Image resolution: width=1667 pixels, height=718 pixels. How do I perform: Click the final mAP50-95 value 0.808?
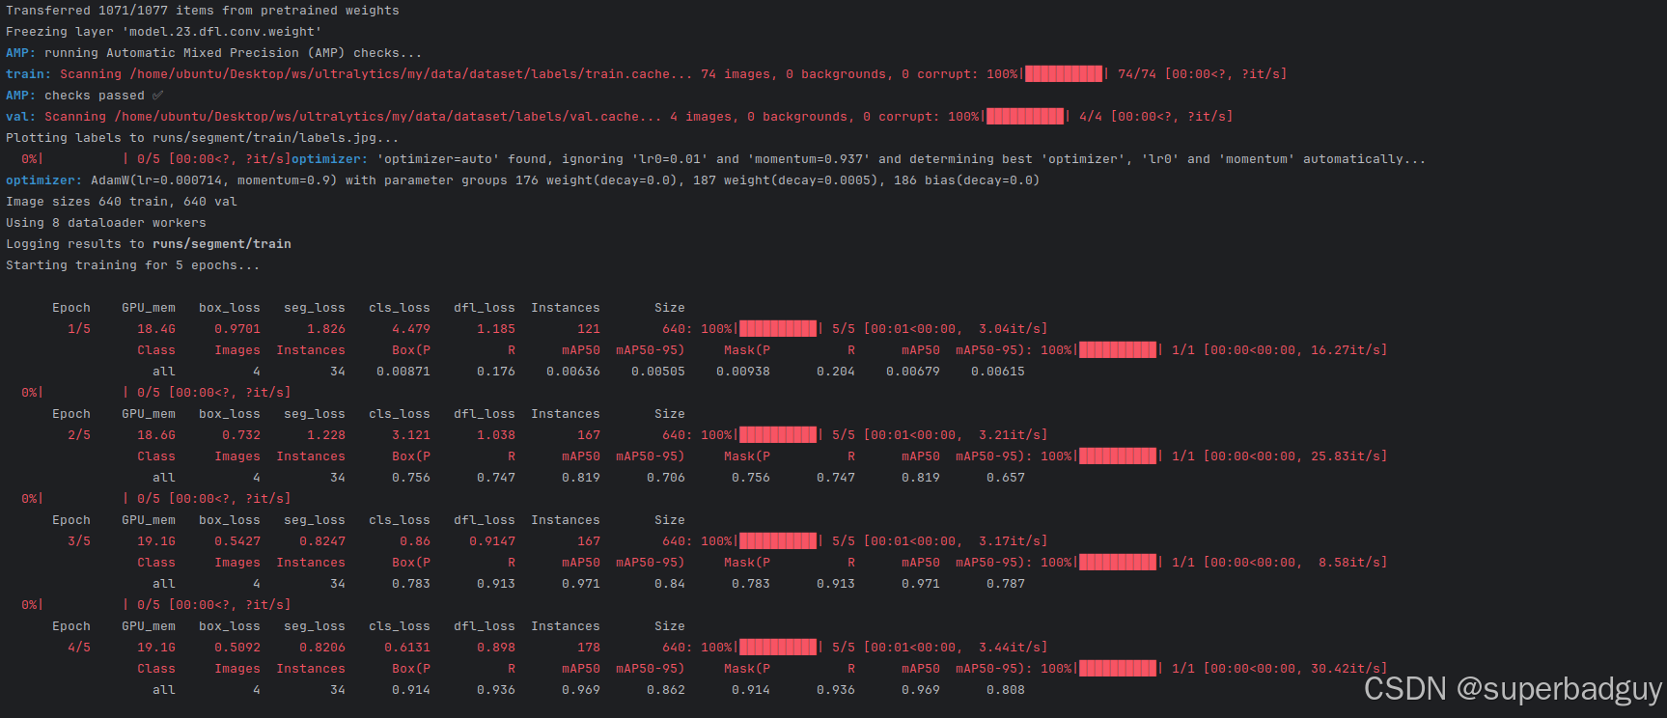tap(1006, 690)
